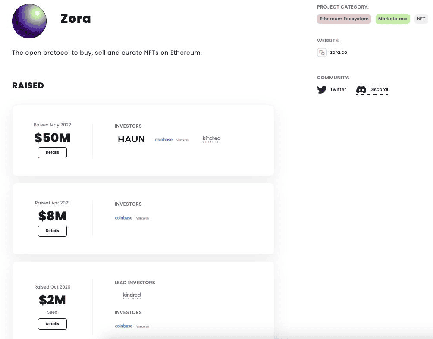Image resolution: width=433 pixels, height=339 pixels.
Task: Select the Ethereum Ecosystem category tag
Action: click(x=344, y=19)
